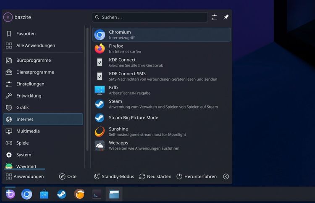Open the terminal from the taskbar
Viewport: 315px width, 203px height.
(97, 194)
